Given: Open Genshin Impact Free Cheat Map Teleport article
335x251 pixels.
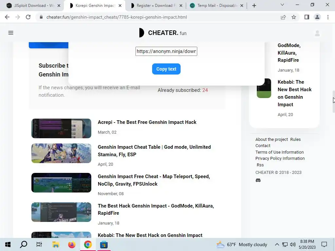Looking at the screenshot, I should point(154,180).
